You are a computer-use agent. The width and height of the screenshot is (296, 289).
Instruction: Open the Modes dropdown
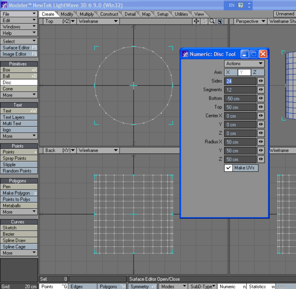[173, 287]
